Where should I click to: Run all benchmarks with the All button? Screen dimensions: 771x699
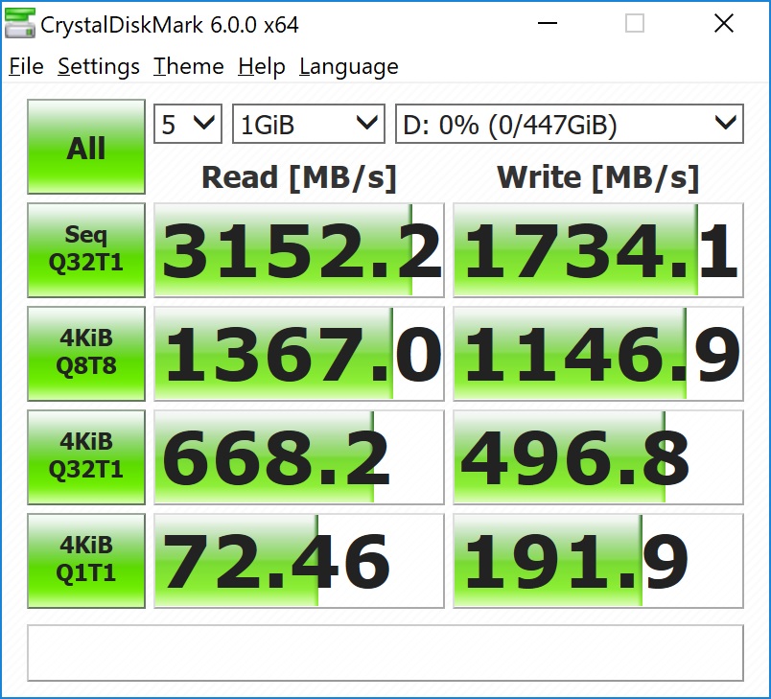86,147
